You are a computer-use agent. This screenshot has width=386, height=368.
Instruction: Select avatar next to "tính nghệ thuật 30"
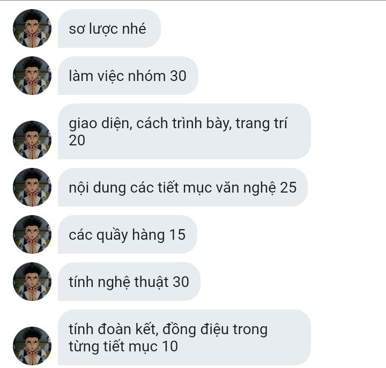click(32, 282)
